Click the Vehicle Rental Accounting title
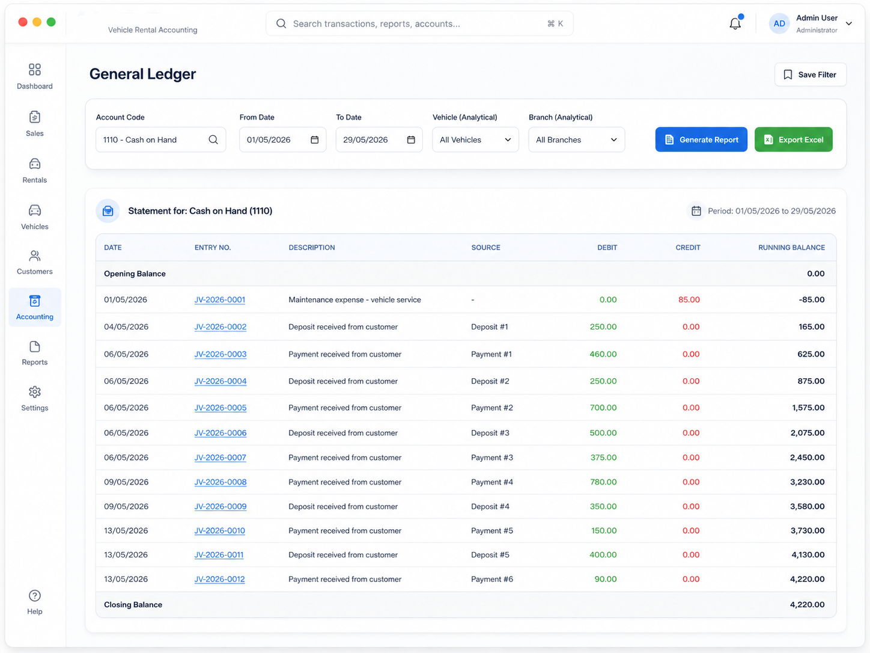870x653 pixels. pos(153,30)
